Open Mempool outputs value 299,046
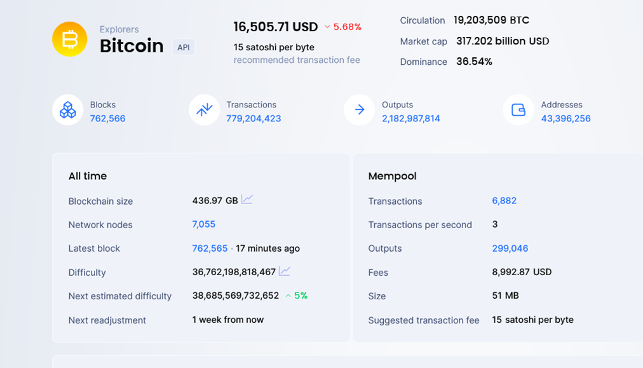This screenshot has width=643, height=368. point(510,249)
